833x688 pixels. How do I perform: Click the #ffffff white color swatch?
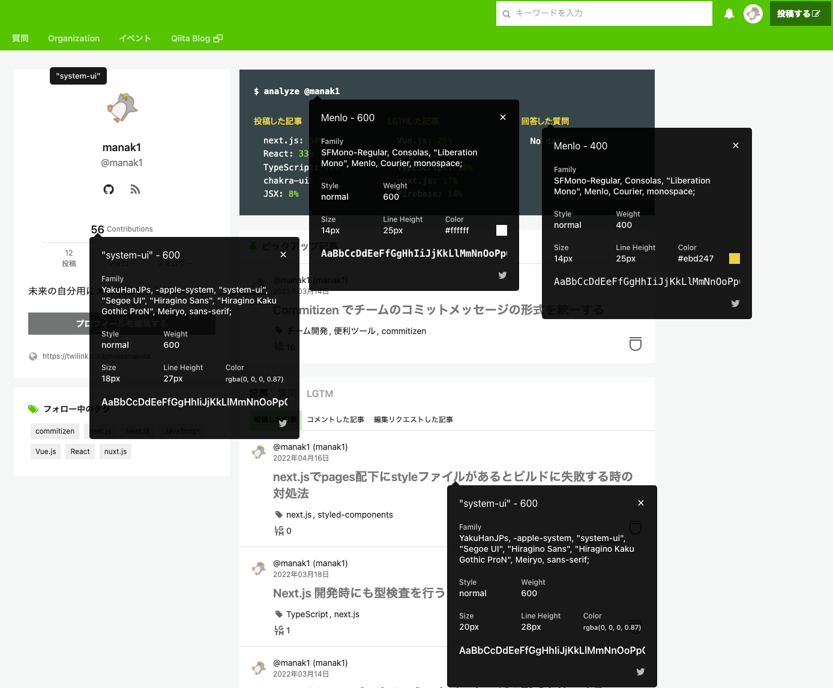(x=502, y=230)
